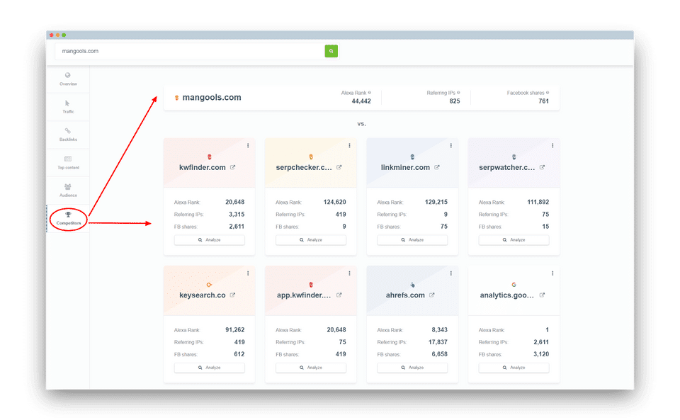Open keysearch.co external link icon
The height and width of the screenshot is (420, 680).
pyautogui.click(x=233, y=295)
